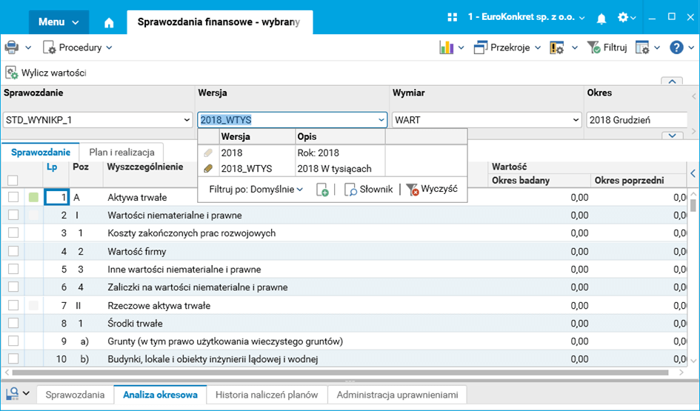Switch to Plan i realizacja tab

click(x=121, y=152)
